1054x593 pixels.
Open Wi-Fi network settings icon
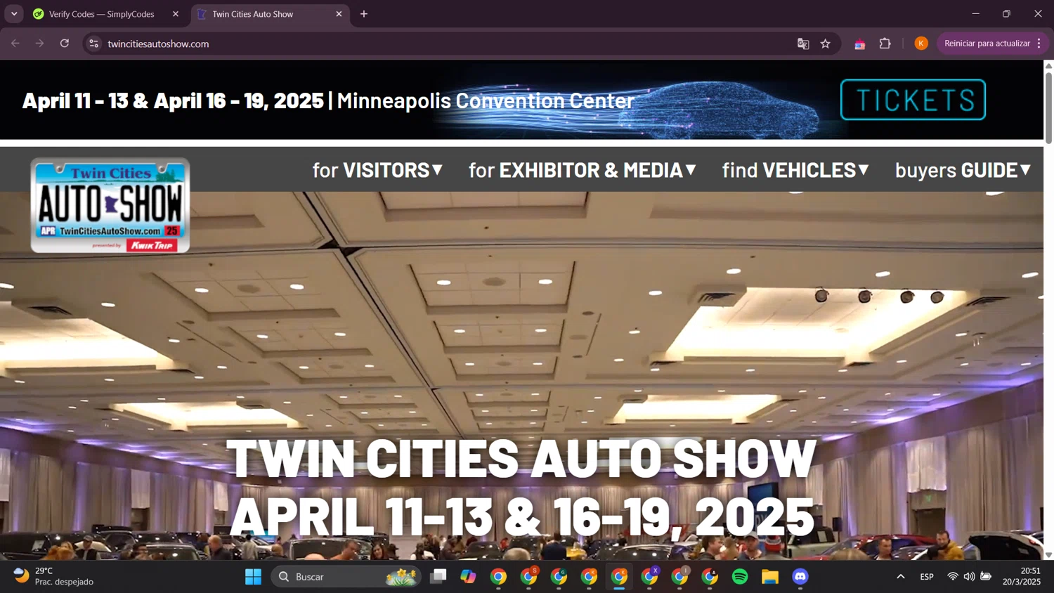tap(953, 576)
